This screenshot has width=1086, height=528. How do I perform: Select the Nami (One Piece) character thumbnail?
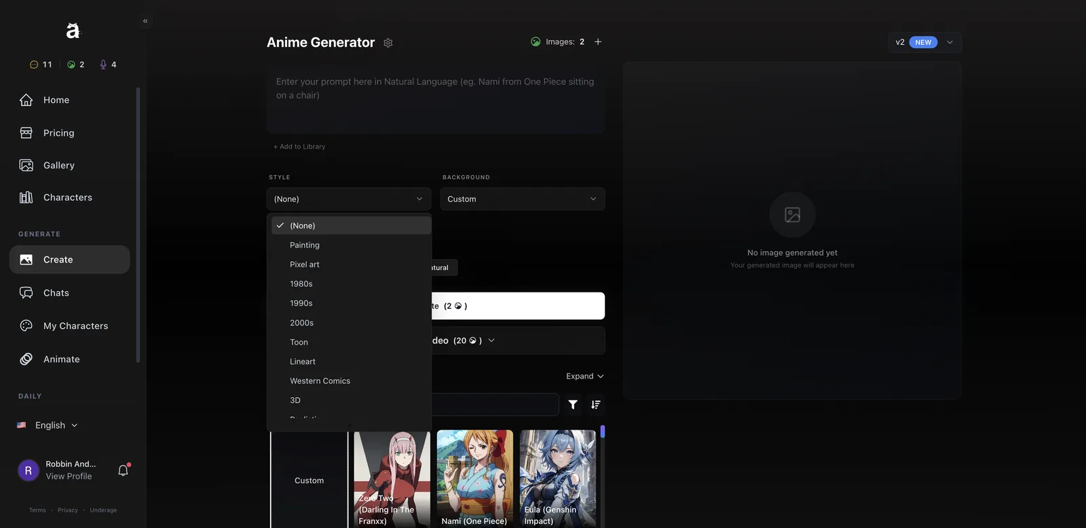coord(475,478)
